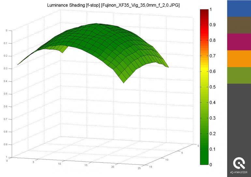Screen dimensions: 251x177
Task: Click colorbar label 0.8
Action: click(213, 40)
